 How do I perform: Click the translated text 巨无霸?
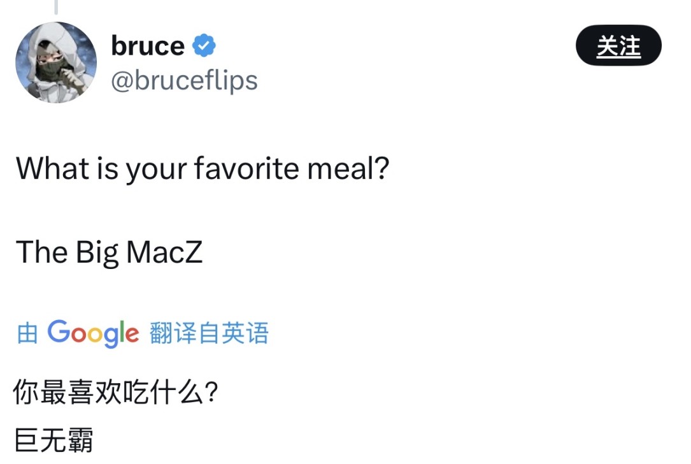(53, 440)
